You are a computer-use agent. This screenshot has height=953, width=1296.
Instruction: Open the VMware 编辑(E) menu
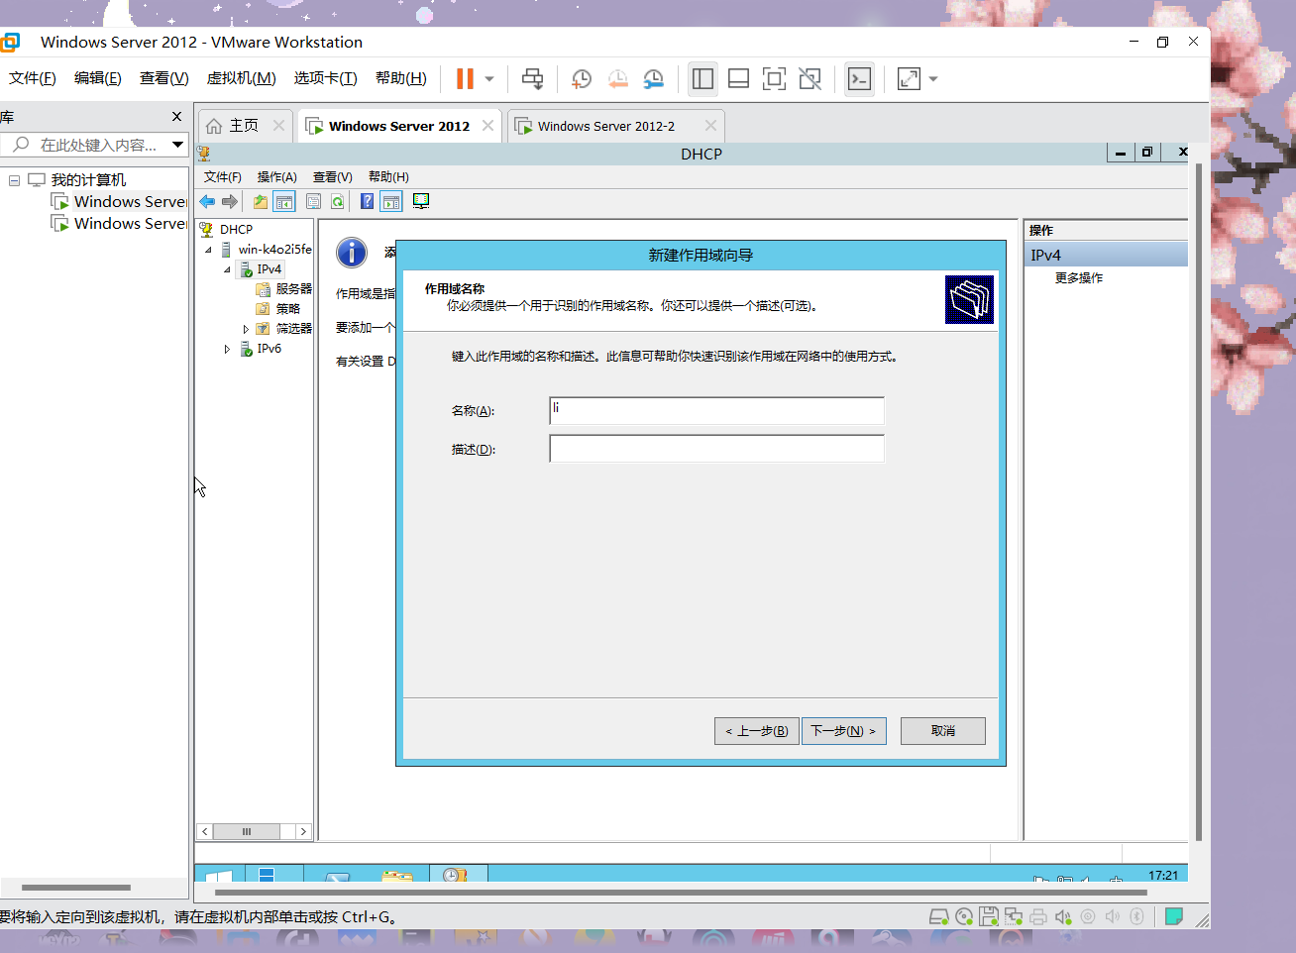tap(98, 78)
